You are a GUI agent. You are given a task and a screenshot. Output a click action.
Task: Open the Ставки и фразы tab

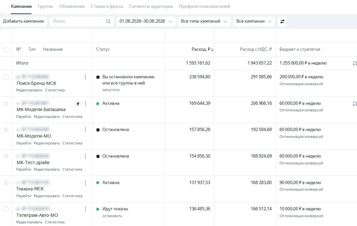point(107,6)
